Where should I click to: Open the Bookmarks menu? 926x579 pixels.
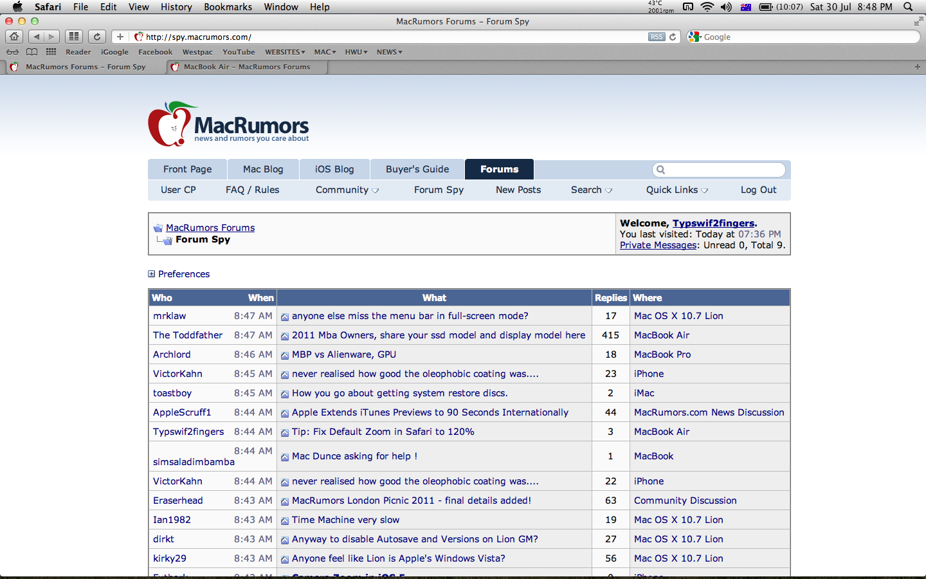(x=228, y=6)
